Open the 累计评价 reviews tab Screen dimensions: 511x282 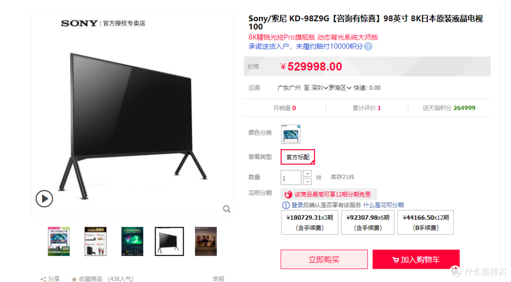click(367, 108)
